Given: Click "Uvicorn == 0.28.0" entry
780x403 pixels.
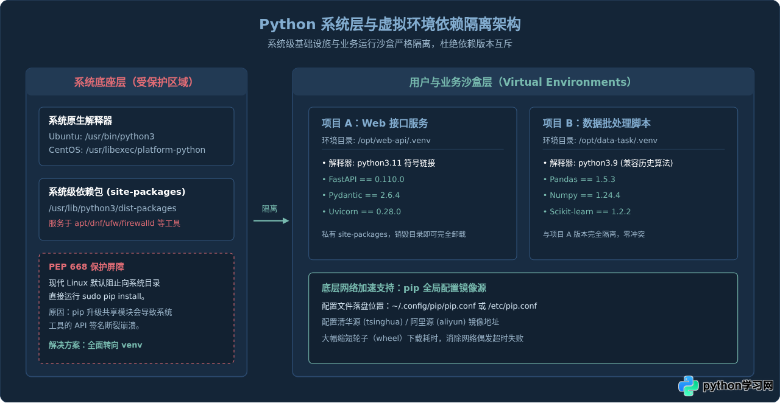Looking at the screenshot, I should pyautogui.click(x=361, y=212).
